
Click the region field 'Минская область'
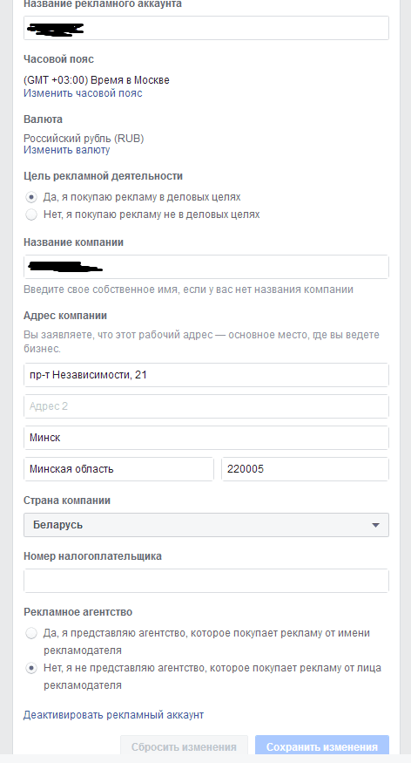pyautogui.click(x=118, y=469)
